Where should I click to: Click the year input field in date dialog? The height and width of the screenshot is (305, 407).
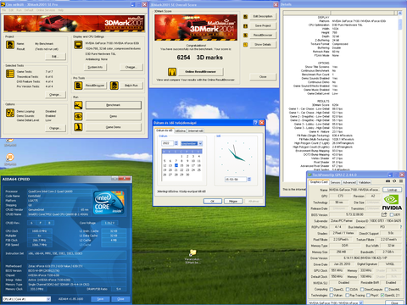[168, 143]
